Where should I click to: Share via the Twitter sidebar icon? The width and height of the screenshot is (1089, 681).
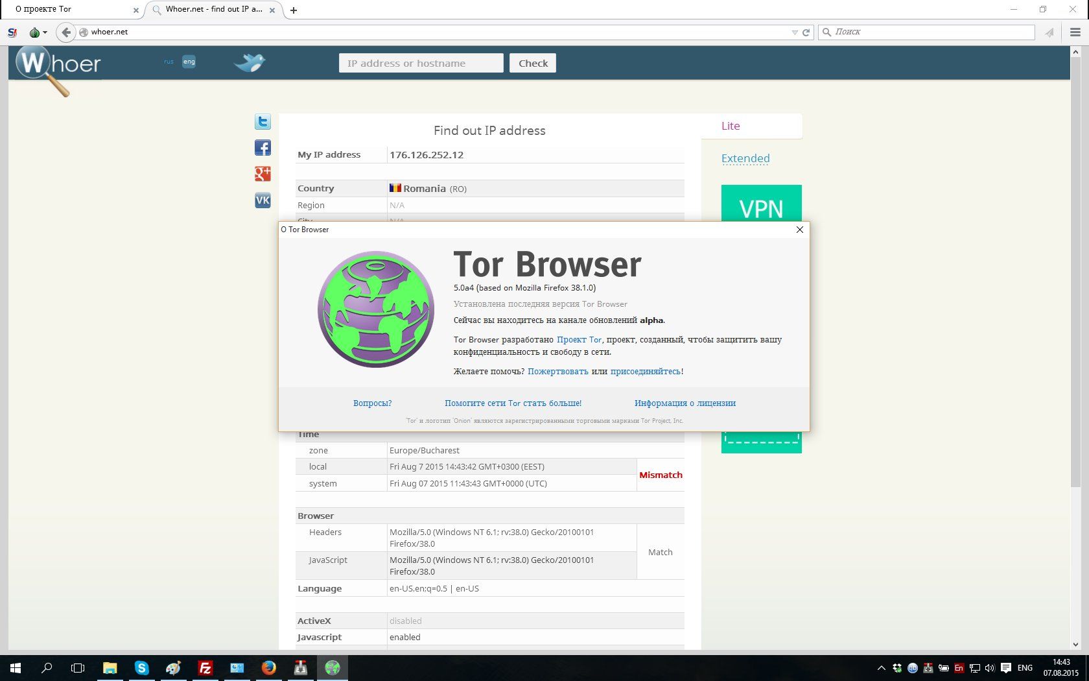coord(263,121)
